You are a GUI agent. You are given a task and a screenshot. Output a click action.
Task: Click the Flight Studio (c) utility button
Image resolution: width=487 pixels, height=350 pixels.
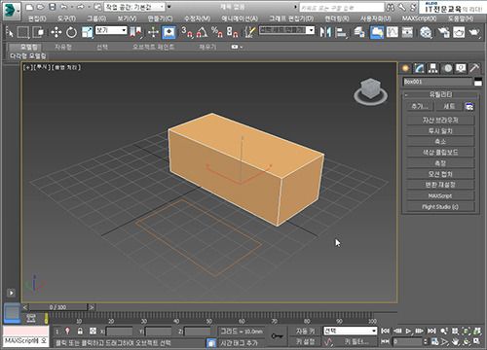tap(440, 207)
